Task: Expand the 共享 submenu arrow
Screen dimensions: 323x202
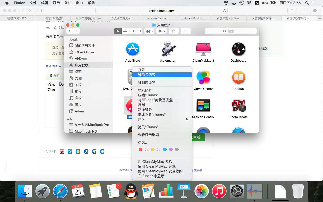Action: pos(187,119)
